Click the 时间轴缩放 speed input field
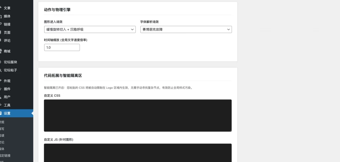Screen dimensions: 340x162 [62, 47]
